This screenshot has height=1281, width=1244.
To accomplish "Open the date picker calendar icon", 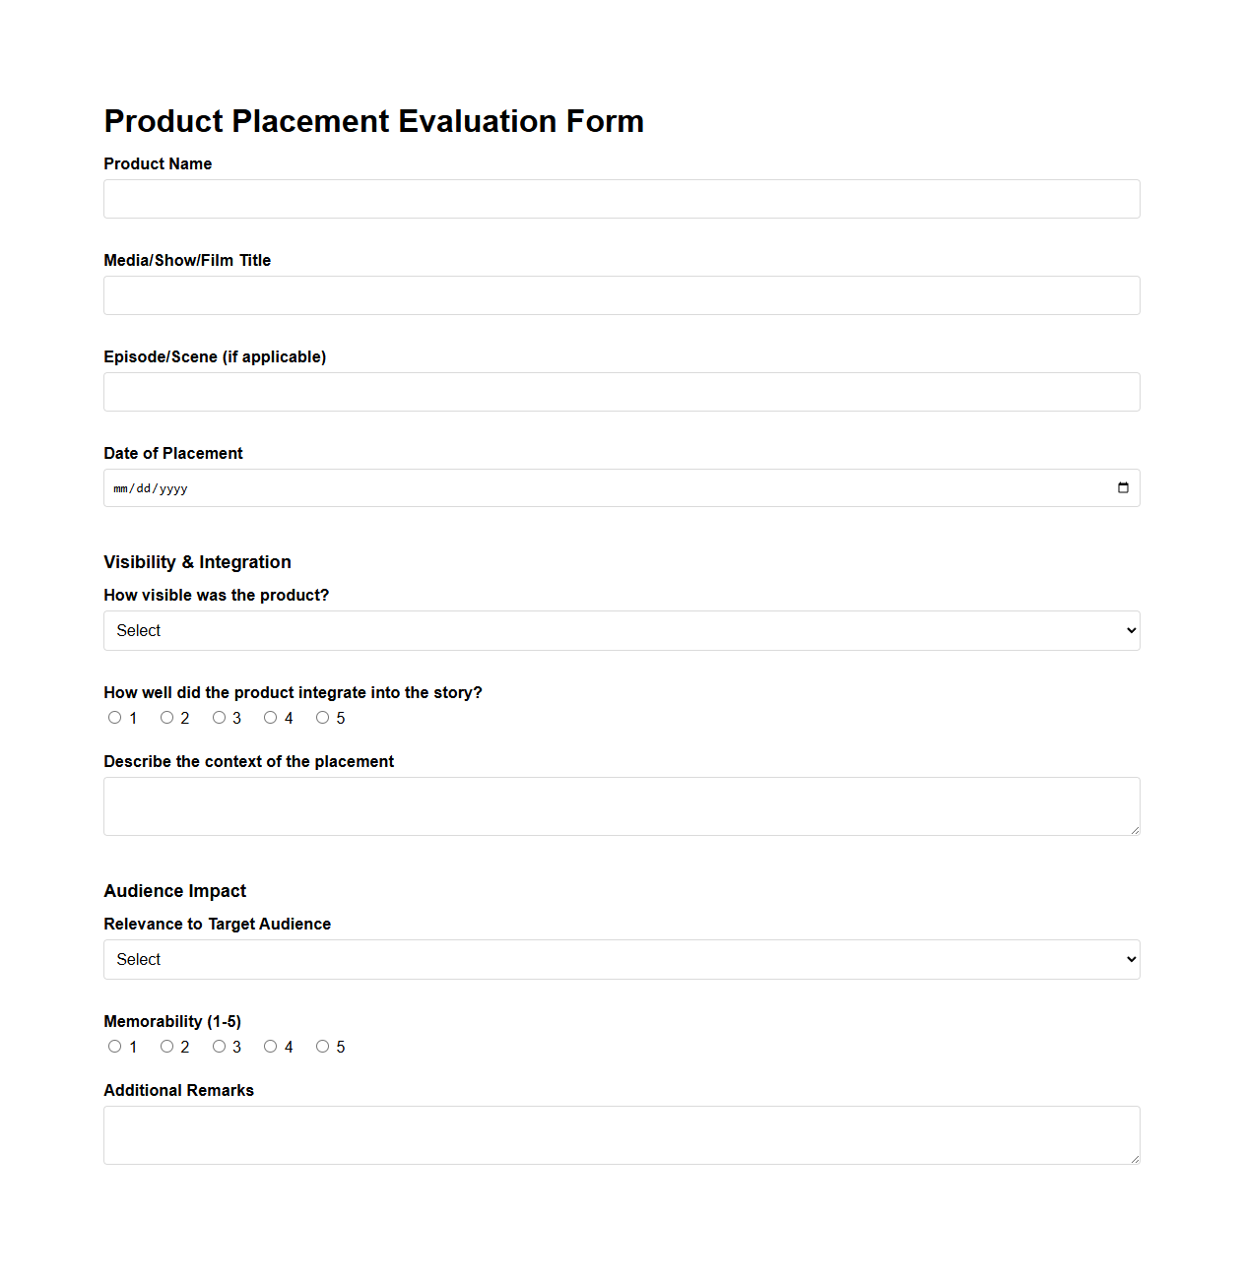I will coord(1123,486).
